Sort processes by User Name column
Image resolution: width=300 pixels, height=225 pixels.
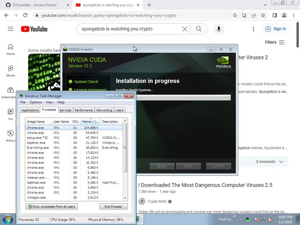(61, 122)
